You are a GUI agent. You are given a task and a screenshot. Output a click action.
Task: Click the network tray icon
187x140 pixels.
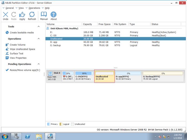click(x=169, y=137)
